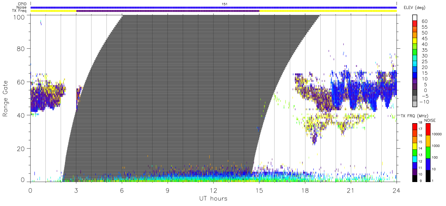The width and height of the screenshot is (446, 206).
Task: Click the '6' tick on UT hours axis
Action: pos(122,190)
